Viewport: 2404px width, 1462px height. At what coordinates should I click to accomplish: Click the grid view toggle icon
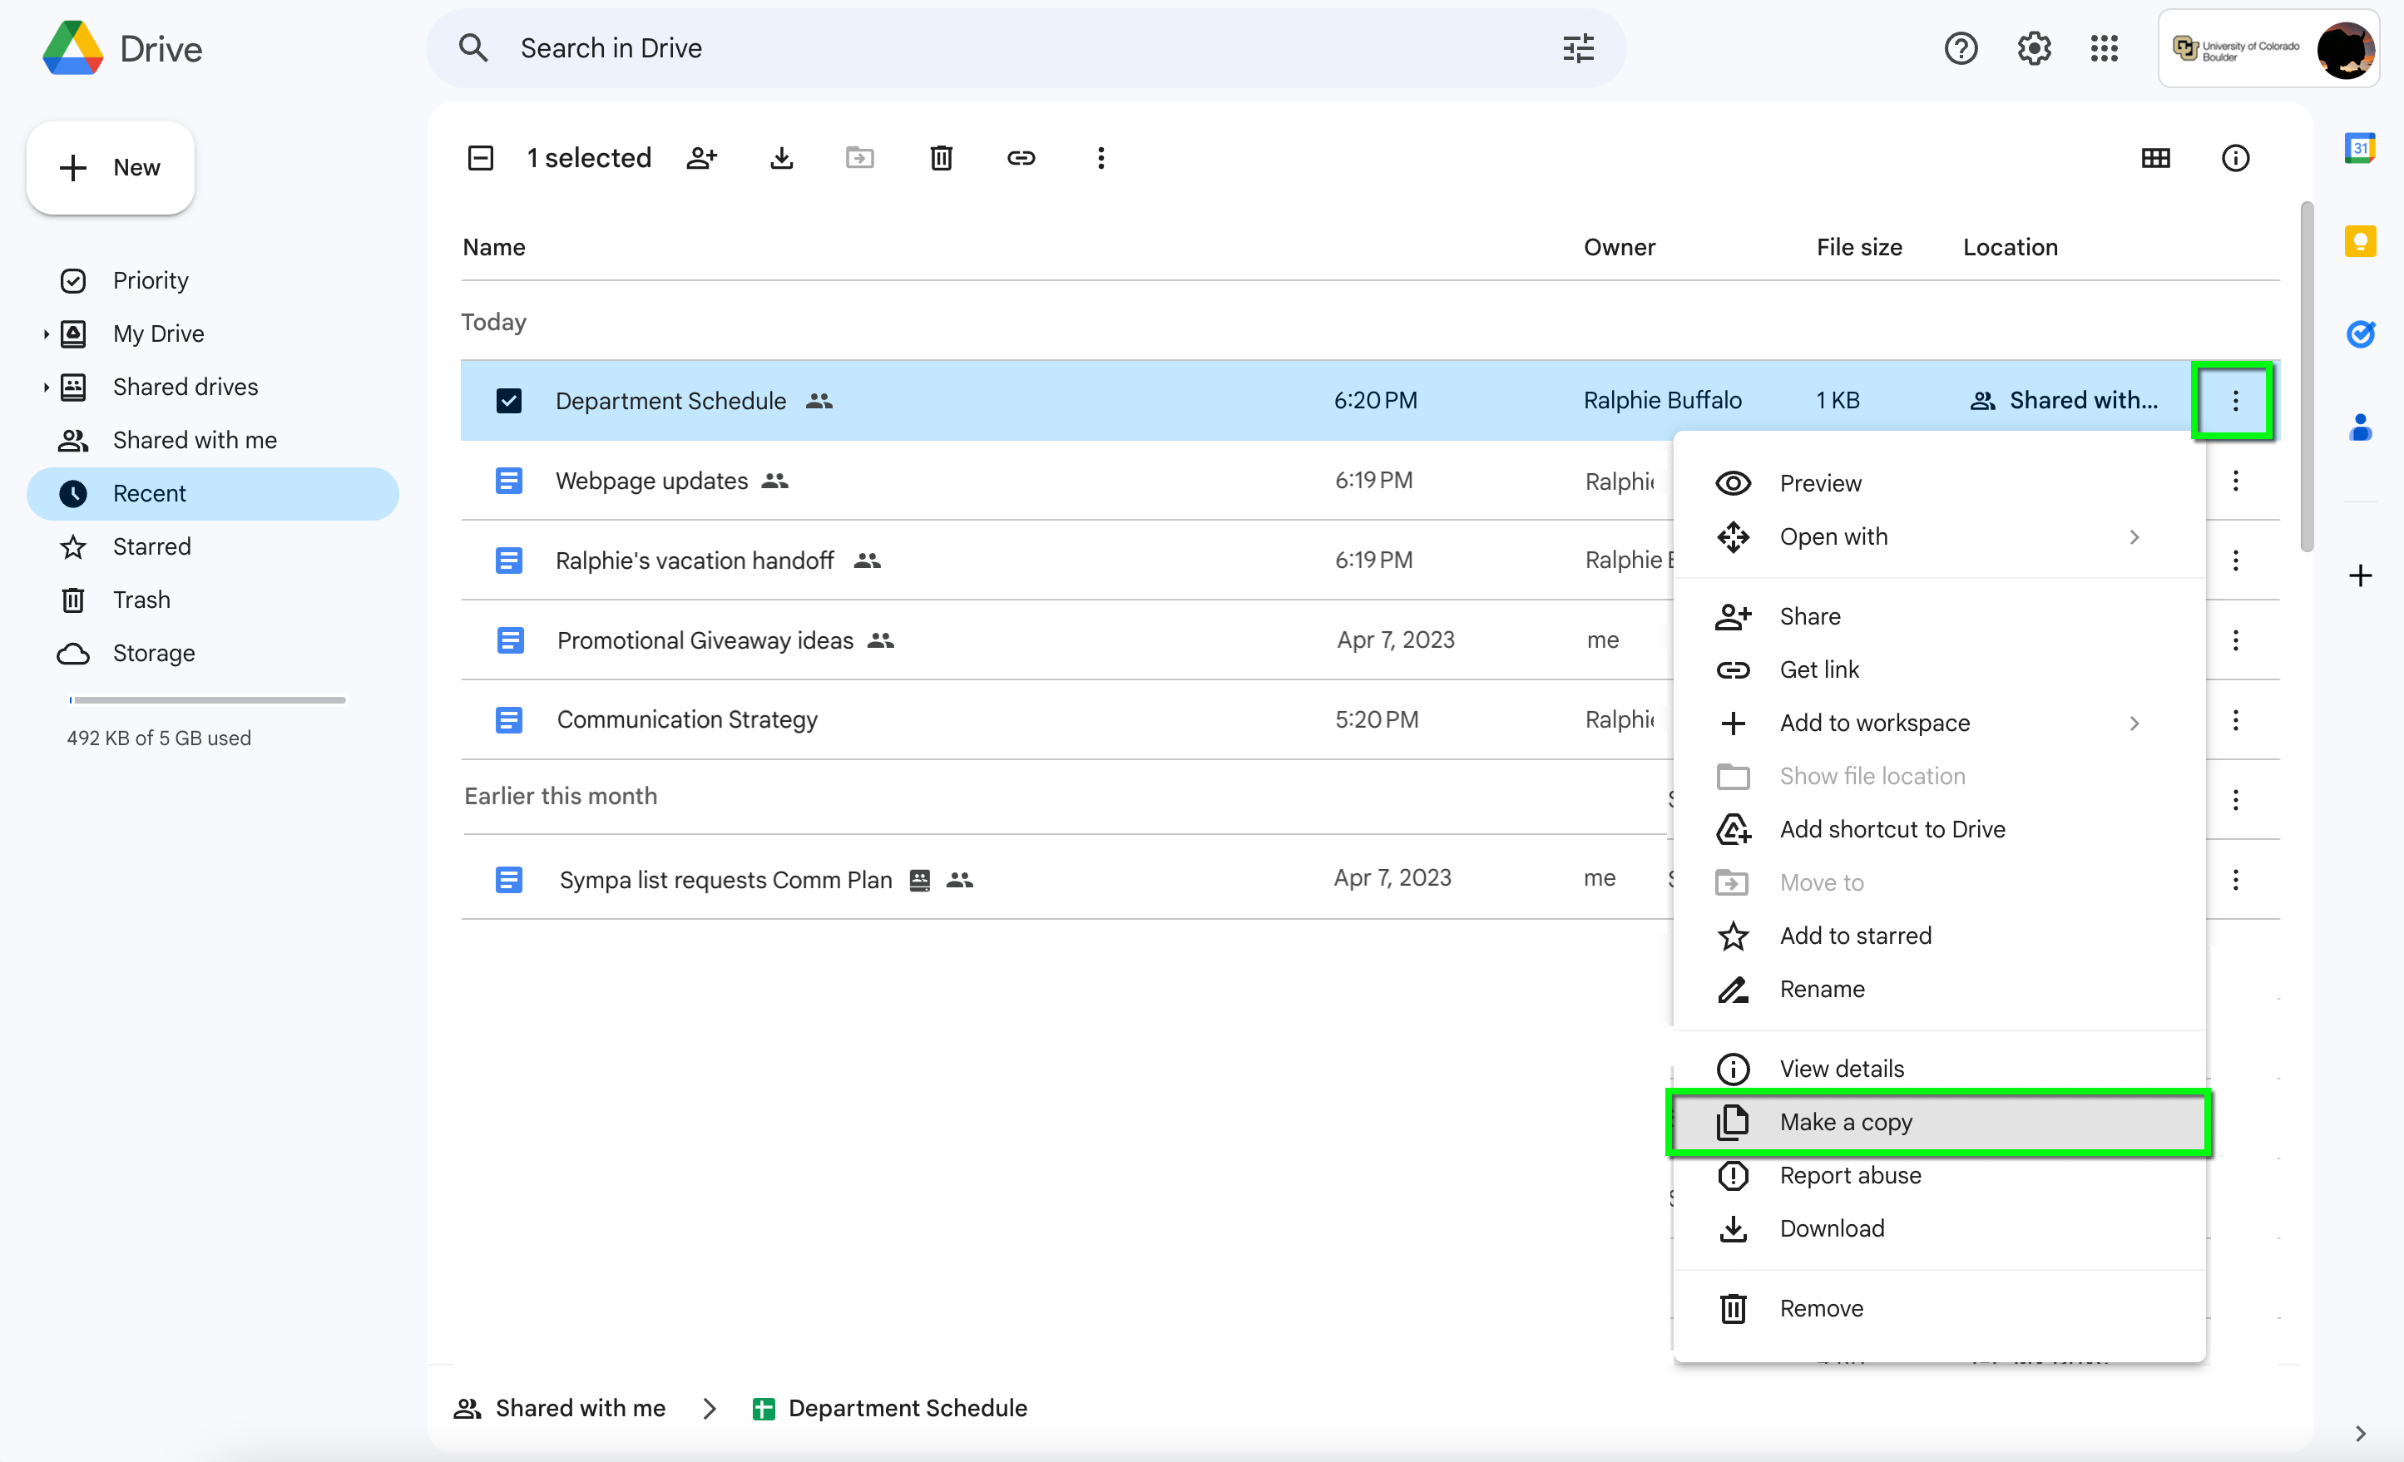(x=2154, y=158)
